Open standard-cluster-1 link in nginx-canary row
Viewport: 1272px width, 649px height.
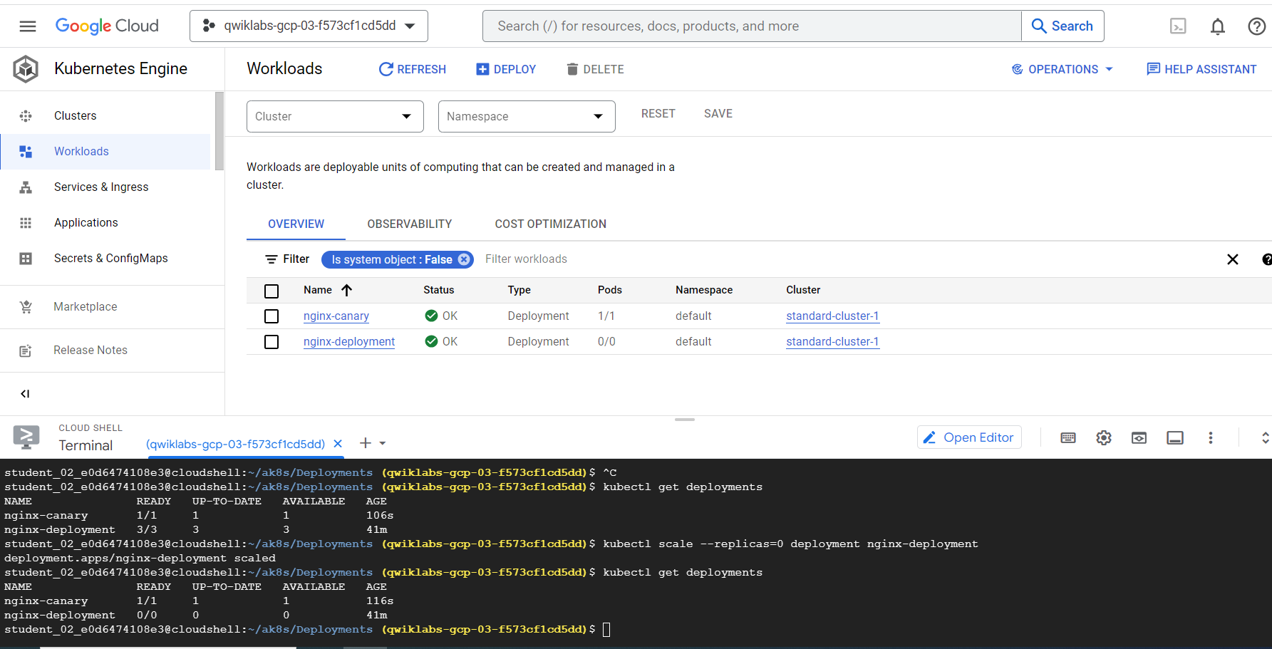click(832, 316)
